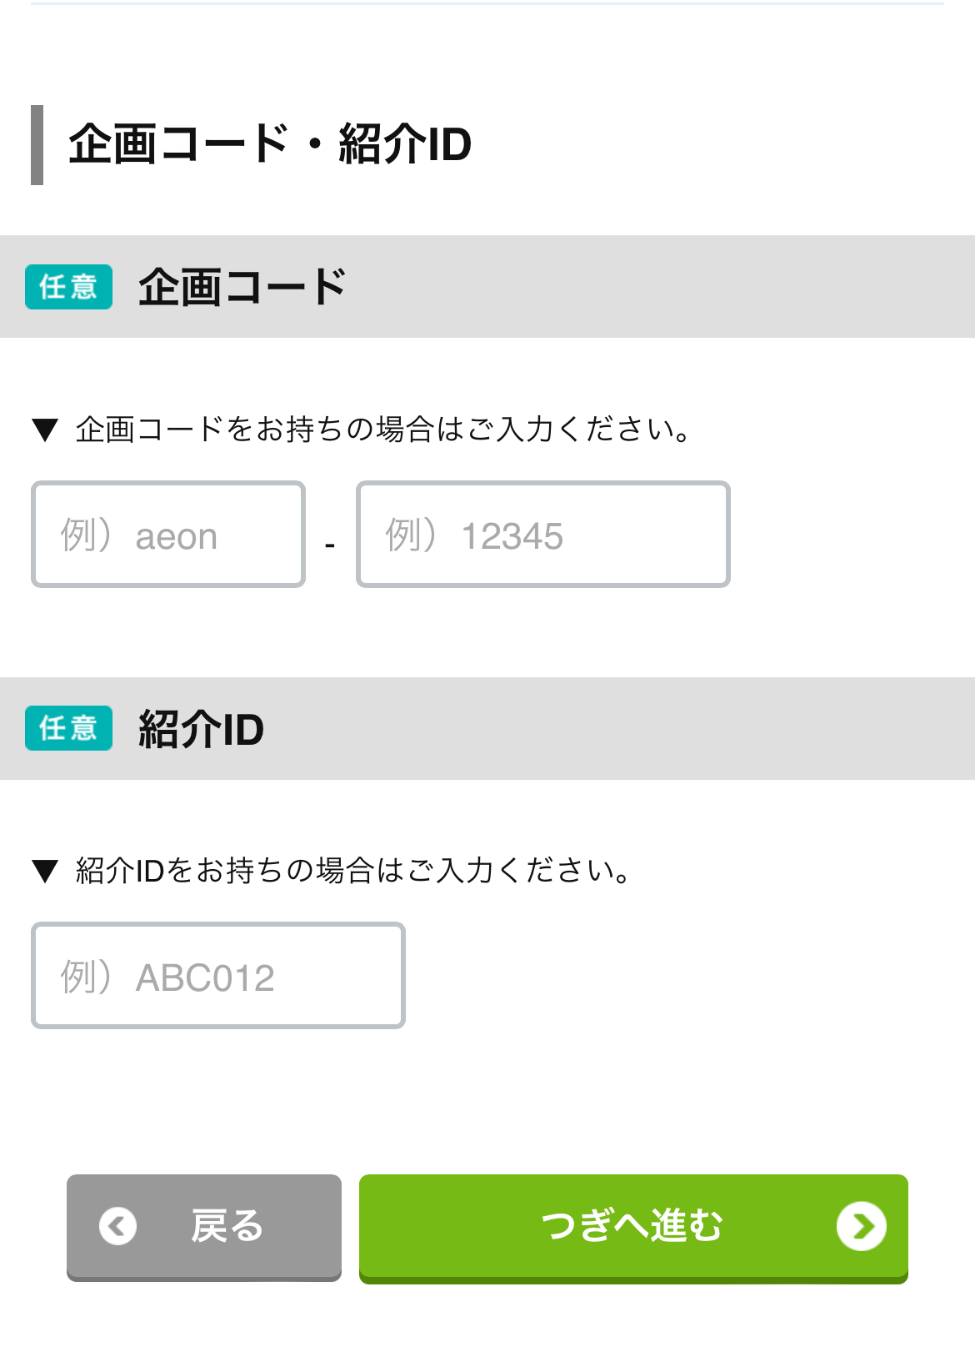Image resolution: width=975 pixels, height=1362 pixels.
Task: Click the 紹介ID section header title
Action: pyautogui.click(x=201, y=729)
